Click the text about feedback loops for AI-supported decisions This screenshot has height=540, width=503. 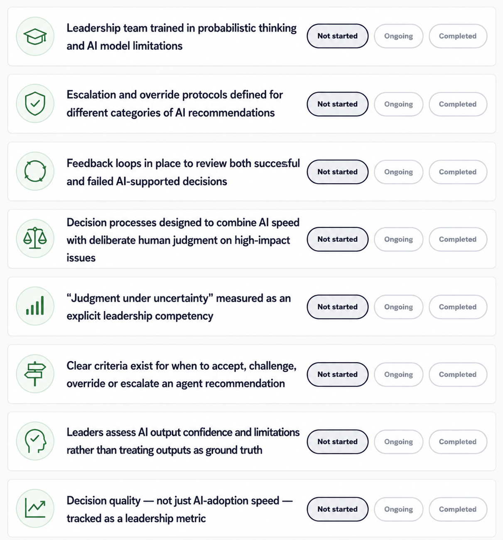[x=183, y=172]
